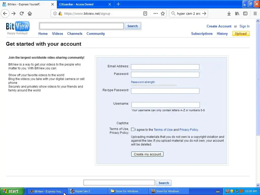Click the Create my account button

[x=147, y=154]
